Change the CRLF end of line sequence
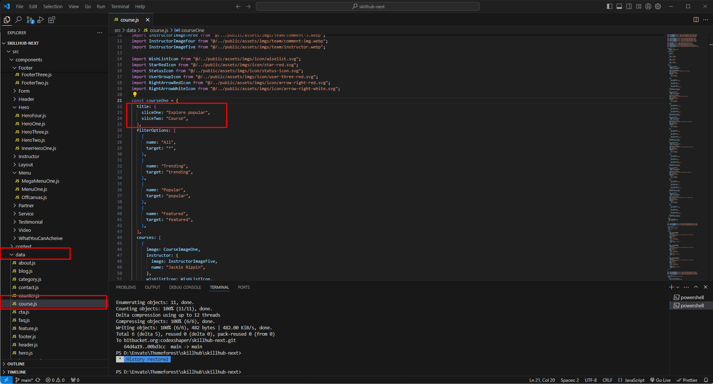This screenshot has width=713, height=384. (607, 380)
